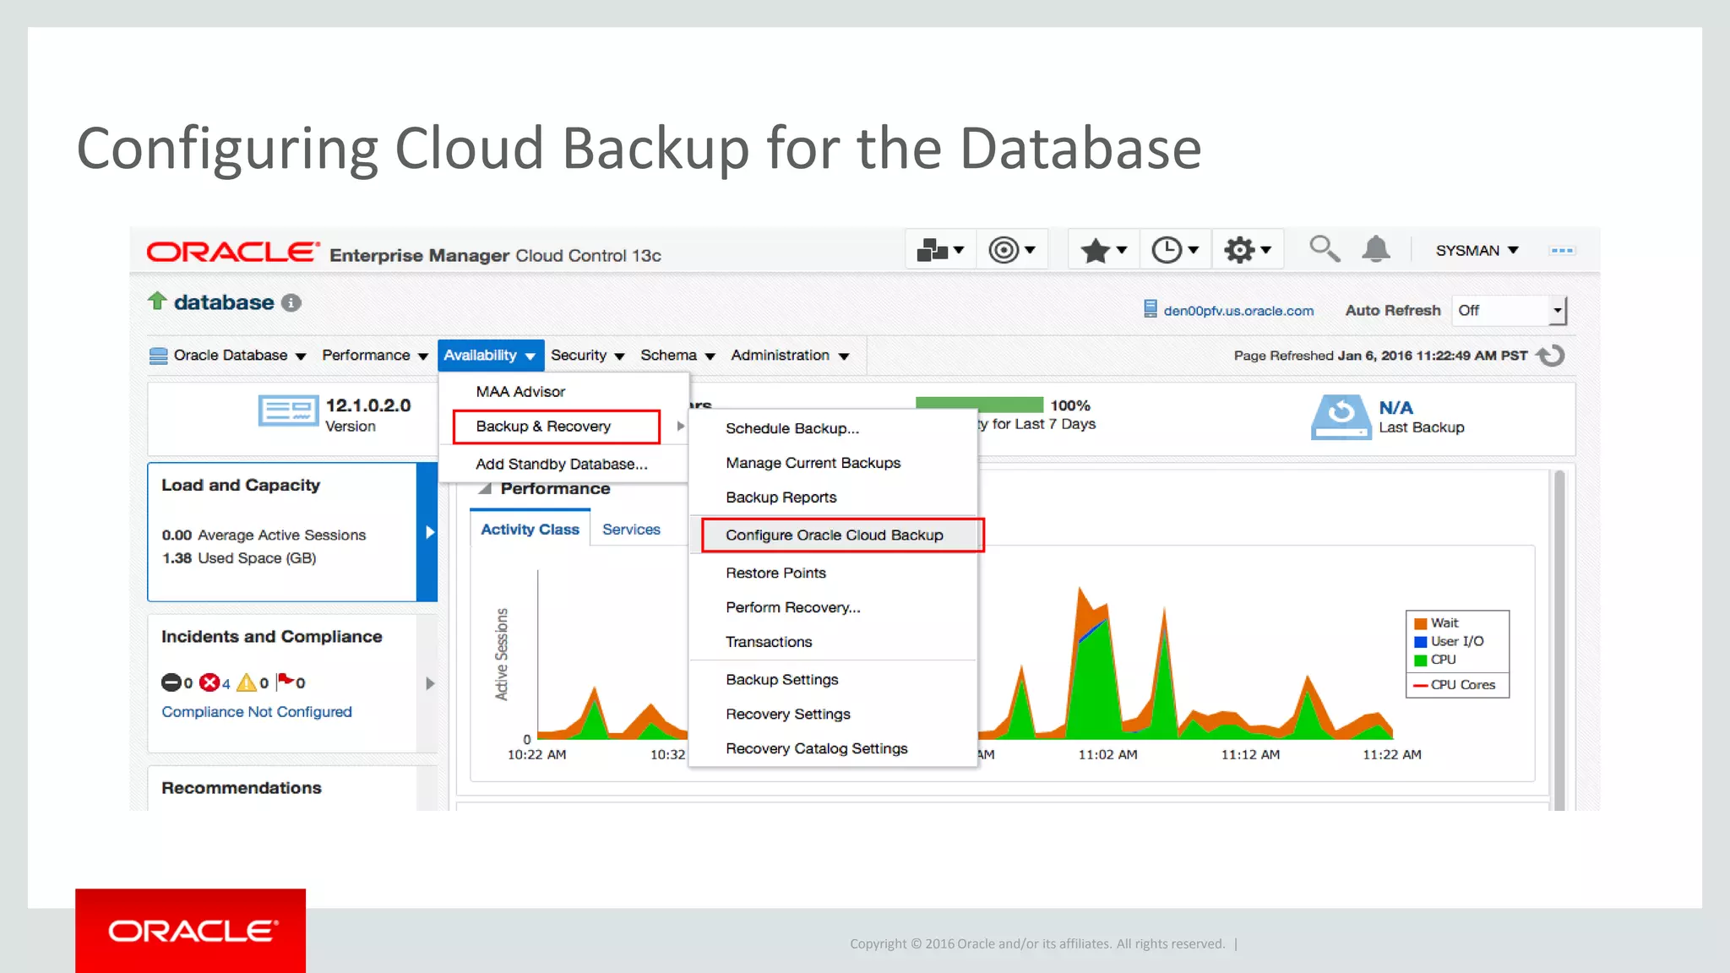The height and width of the screenshot is (973, 1730).
Task: Click the warning incidents triangle icon
Action: click(x=247, y=682)
